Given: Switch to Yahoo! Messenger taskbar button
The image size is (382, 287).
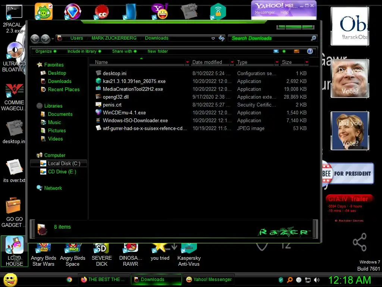Looking at the screenshot, I should point(209,280).
